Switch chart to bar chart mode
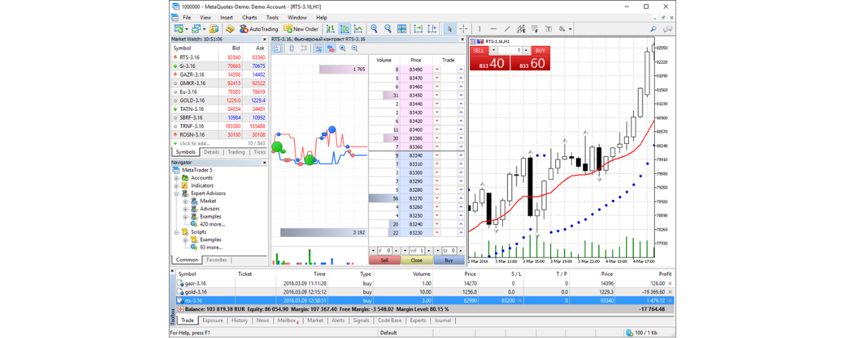This screenshot has width=845, height=338. 331,29
